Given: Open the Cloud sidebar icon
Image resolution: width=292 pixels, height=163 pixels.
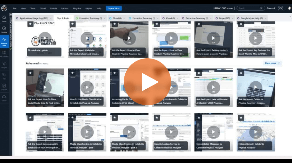Looking at the screenshot, I should point(4,98).
